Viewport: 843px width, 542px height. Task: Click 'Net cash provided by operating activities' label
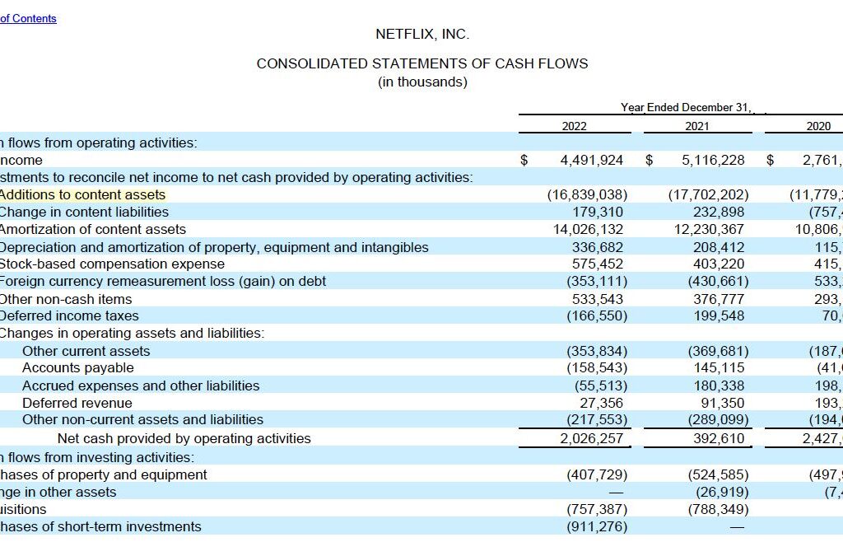[x=184, y=438]
